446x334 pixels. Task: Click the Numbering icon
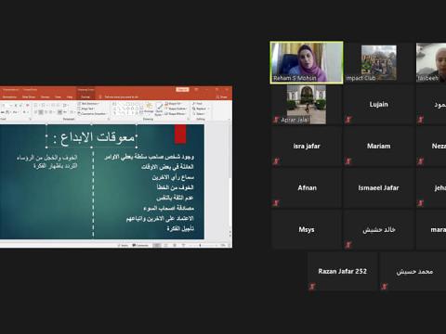[44, 105]
